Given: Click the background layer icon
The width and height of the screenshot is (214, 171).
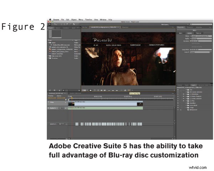Looking at the screenshot, I should pyautogui.click(x=188, y=110).
